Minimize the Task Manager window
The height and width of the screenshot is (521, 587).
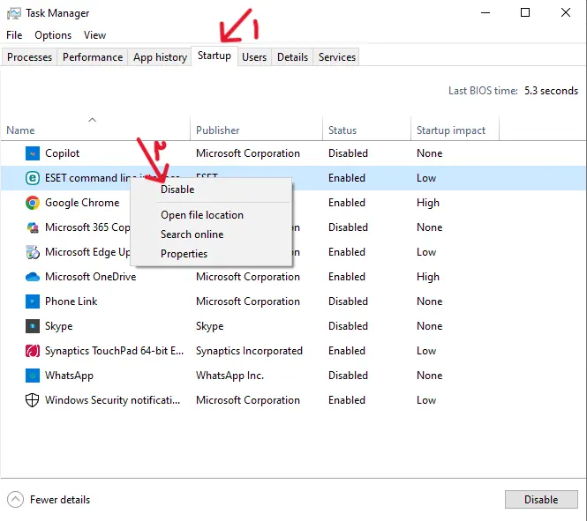[x=485, y=12]
